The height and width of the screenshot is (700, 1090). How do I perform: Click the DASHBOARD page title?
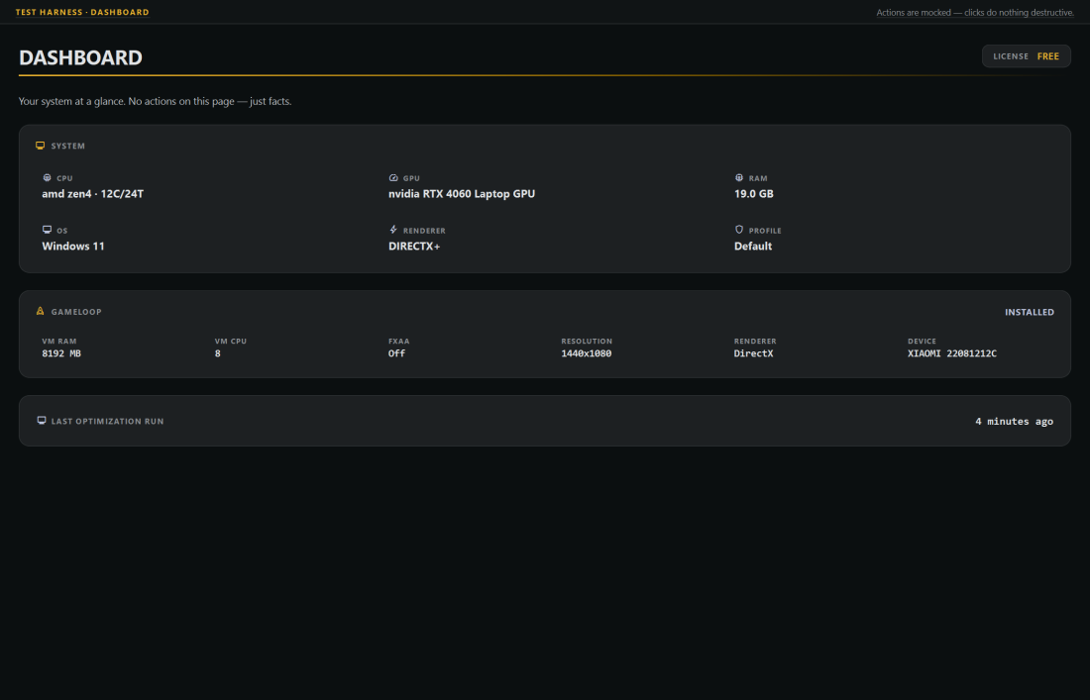(x=80, y=57)
